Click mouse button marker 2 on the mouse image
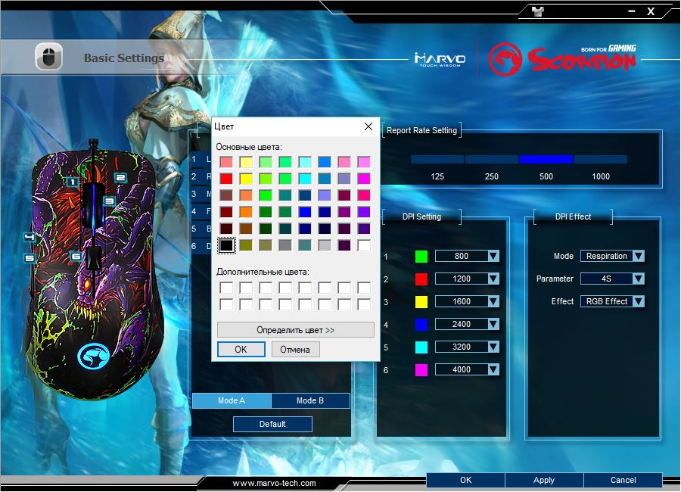 coord(120,177)
